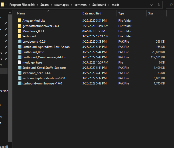Image resolution: width=174 pixels, height=148 pixels.
Task: Click the 538 KB size value
Action: point(160,41)
